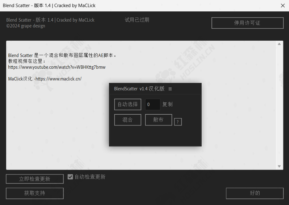Click the 教程视频在这里 text line
The width and height of the screenshot is (289, 205).
point(27,61)
